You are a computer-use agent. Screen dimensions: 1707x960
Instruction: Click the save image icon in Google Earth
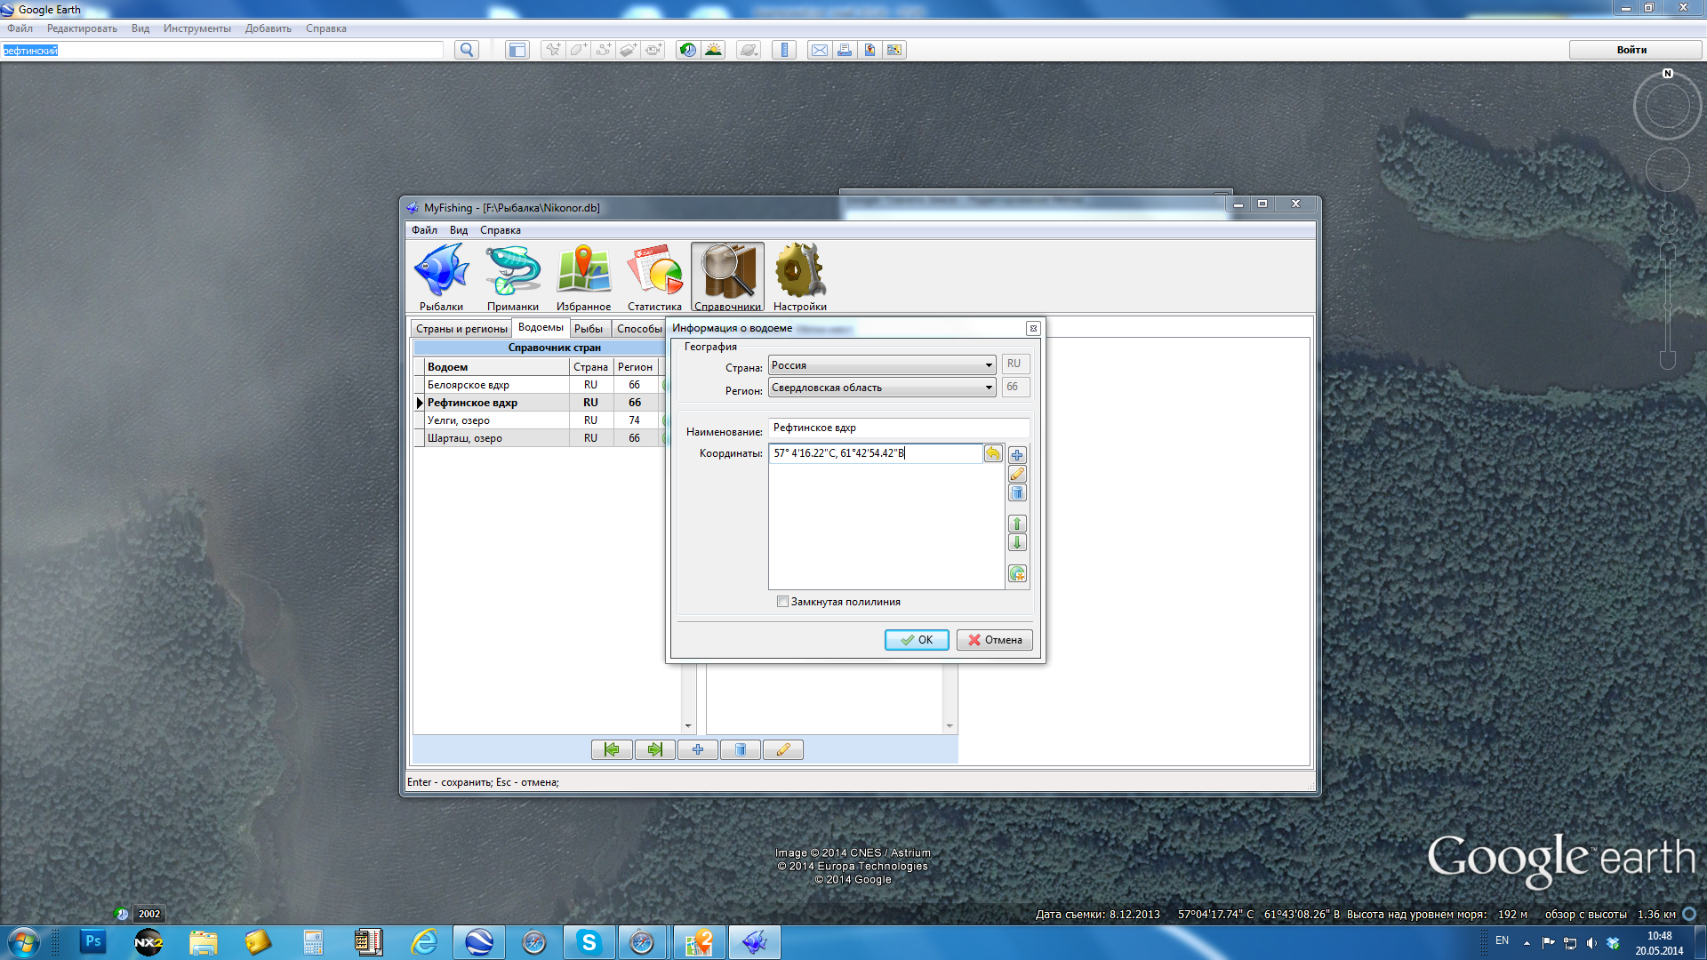870,50
